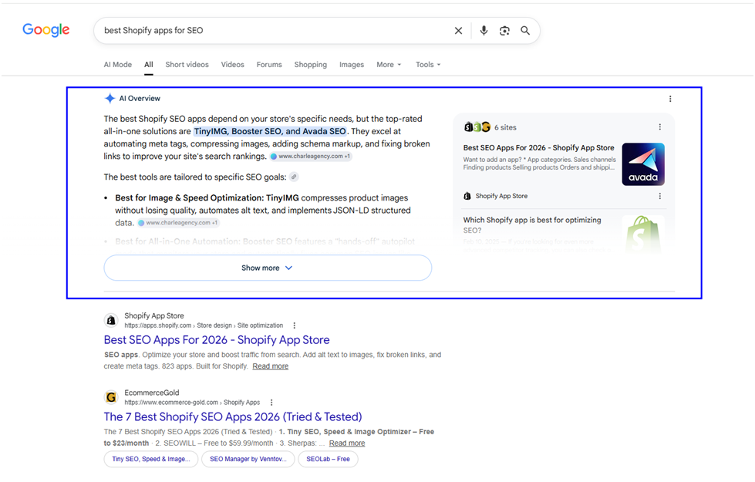Open charleagency.com citation chip after search rankings

coord(311,156)
